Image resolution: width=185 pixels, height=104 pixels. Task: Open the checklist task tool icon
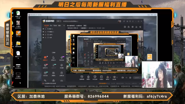tap(62, 74)
